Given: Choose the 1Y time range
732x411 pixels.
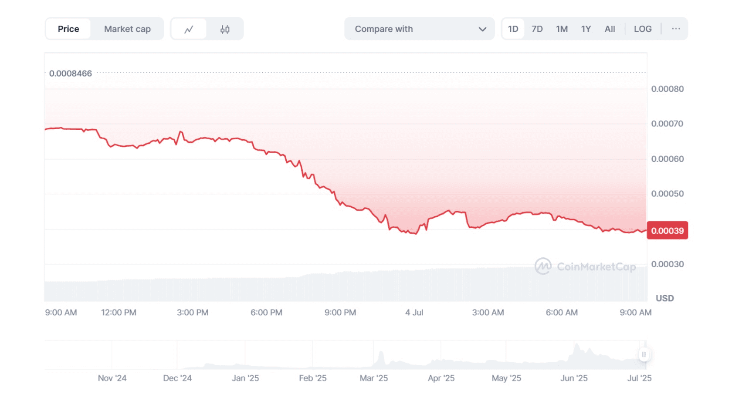Looking at the screenshot, I should tap(586, 29).
